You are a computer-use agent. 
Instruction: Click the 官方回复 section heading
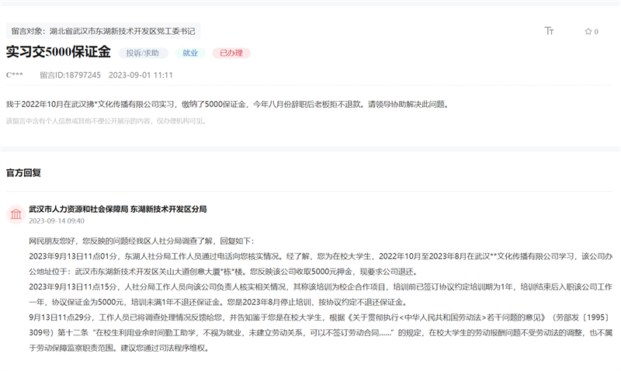[24, 172]
